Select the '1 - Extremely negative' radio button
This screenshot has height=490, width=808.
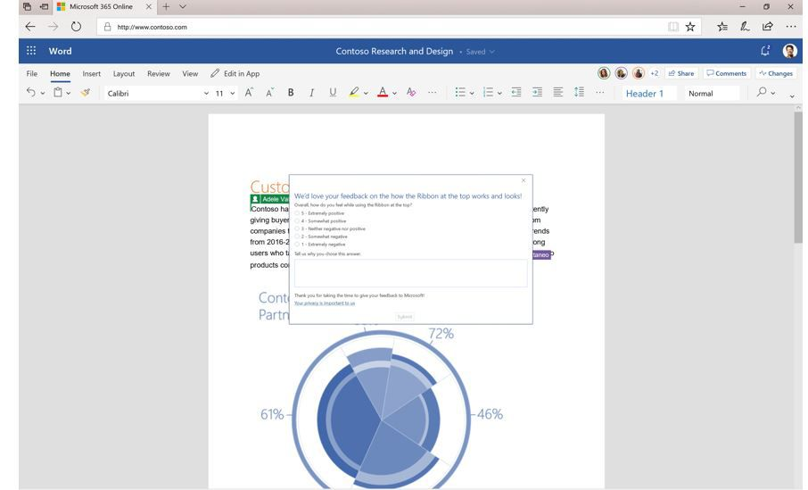click(298, 244)
